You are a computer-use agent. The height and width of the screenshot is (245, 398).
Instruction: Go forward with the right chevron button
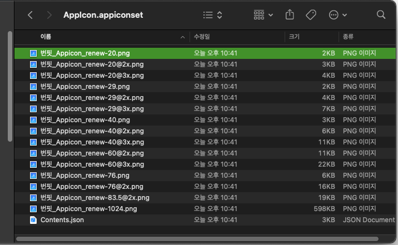point(49,15)
